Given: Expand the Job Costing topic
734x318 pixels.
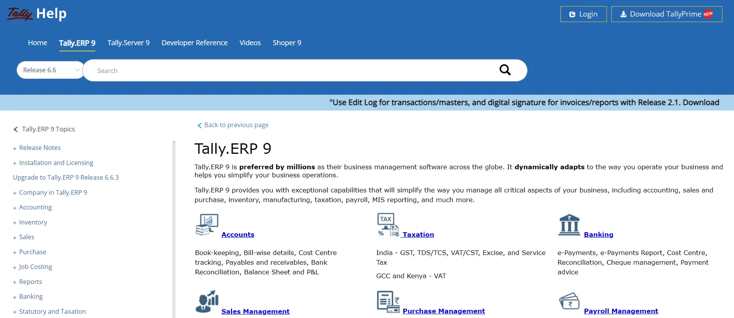Looking at the screenshot, I should click(x=15, y=267).
